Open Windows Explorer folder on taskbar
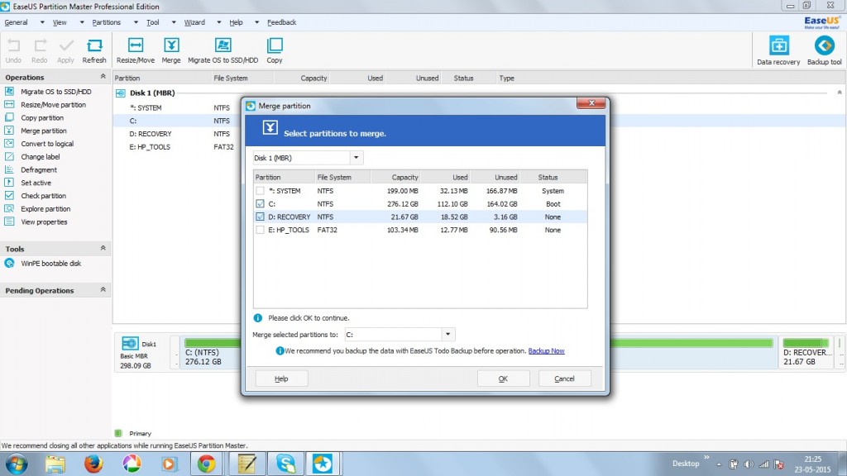Viewport: 847px width, 476px height. tap(55, 464)
